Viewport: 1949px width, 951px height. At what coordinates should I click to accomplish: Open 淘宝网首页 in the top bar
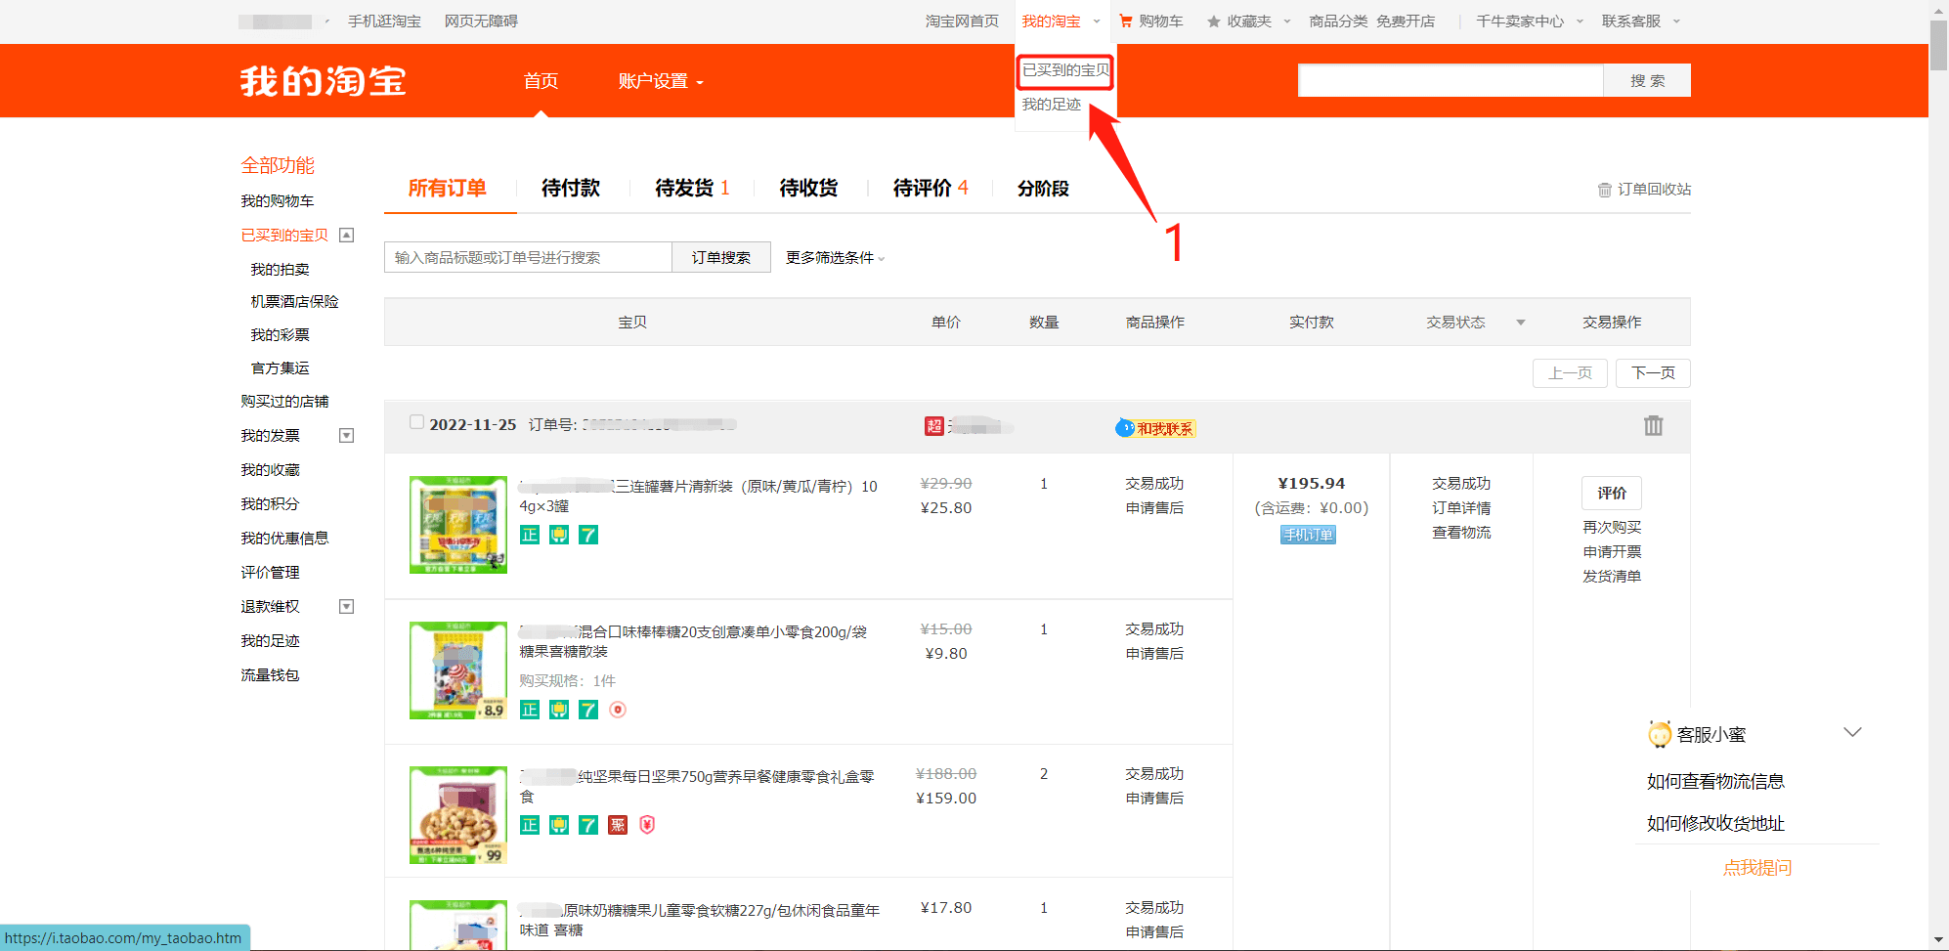point(962,22)
